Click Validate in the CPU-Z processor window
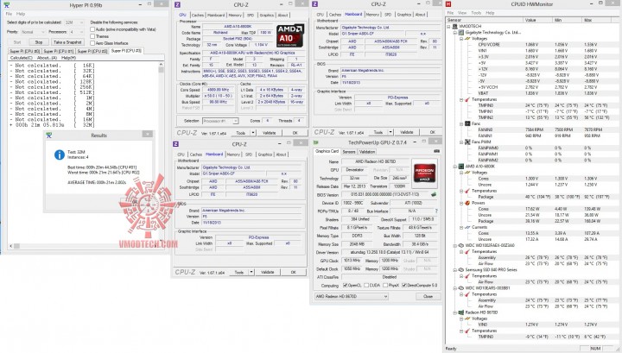This screenshot has width=622, height=353. pyautogui.click(x=269, y=133)
